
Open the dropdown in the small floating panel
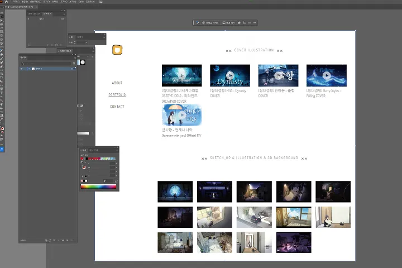coord(86,42)
